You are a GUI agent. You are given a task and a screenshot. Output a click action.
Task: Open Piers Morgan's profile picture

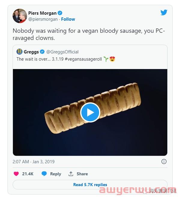[20, 16]
